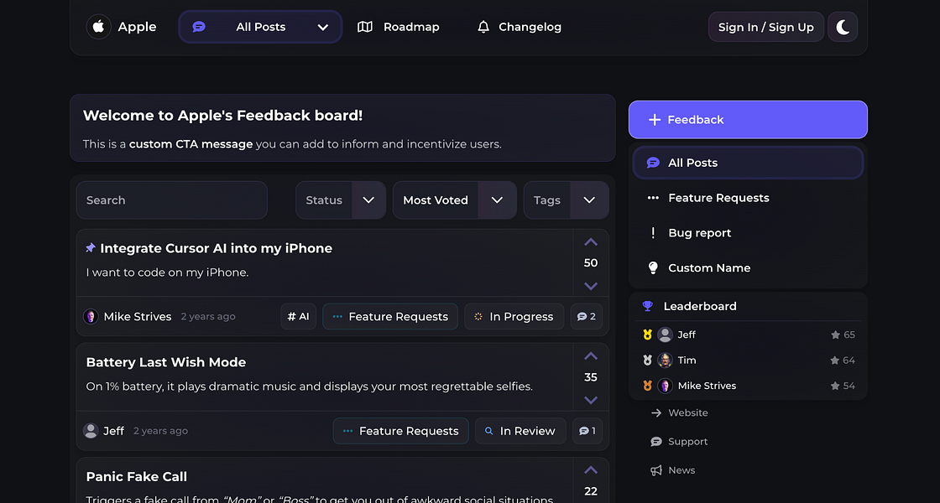Click the Sign In / Sign Up button
The image size is (940, 503).
tap(766, 27)
